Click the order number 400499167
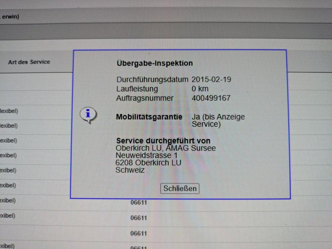 (x=211, y=98)
